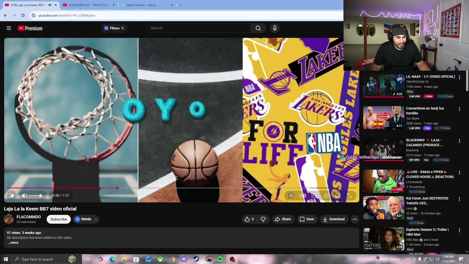Open options for Kai Cenat video
This screenshot has height=264, width=469.
click(x=459, y=199)
